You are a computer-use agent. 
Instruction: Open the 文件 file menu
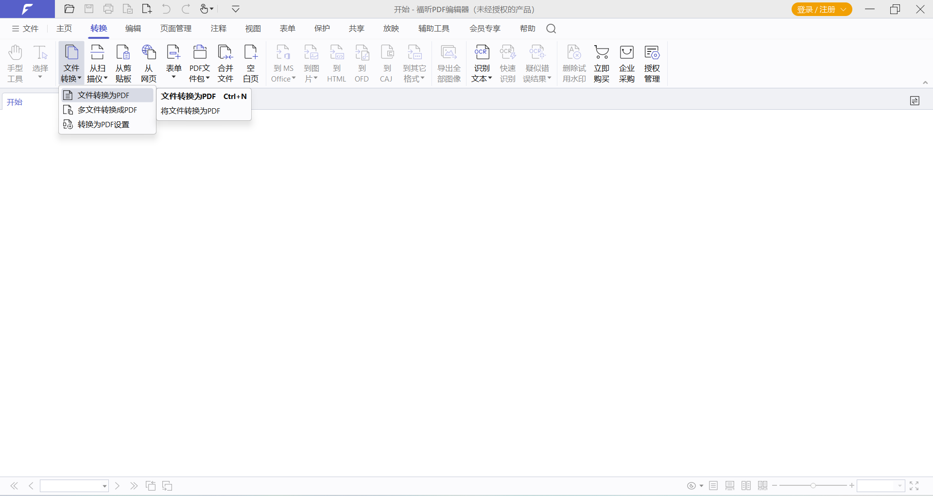click(x=25, y=29)
